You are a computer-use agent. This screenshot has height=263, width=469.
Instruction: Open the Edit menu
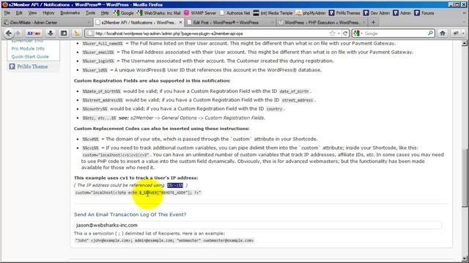pyautogui.click(x=19, y=13)
